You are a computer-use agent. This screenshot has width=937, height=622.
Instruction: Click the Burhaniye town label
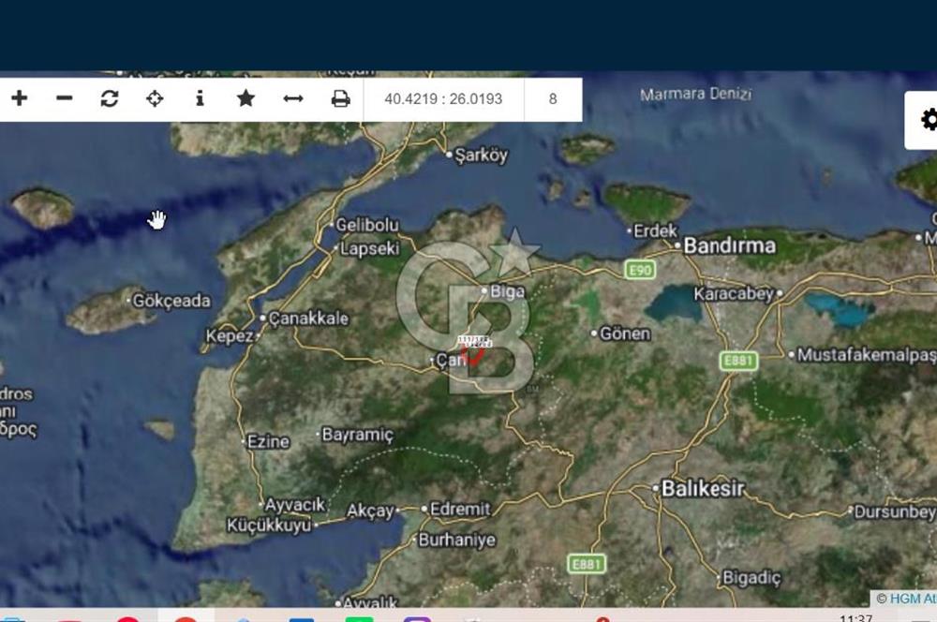coord(457,541)
